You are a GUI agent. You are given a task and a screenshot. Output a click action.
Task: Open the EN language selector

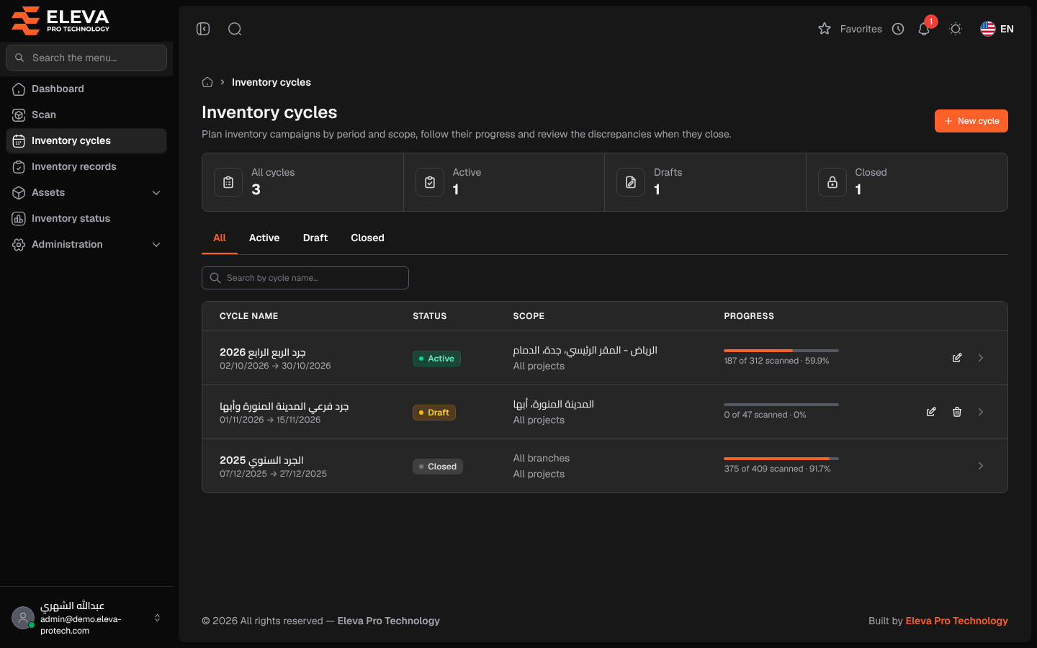tap(997, 29)
